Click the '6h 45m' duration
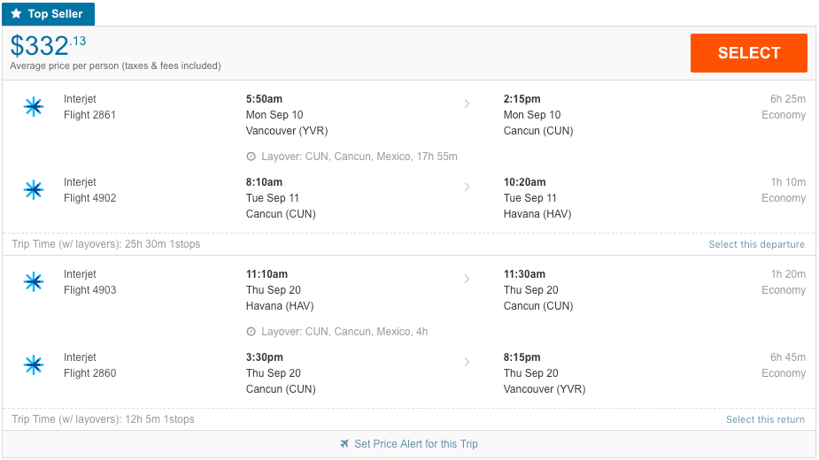 [788, 357]
